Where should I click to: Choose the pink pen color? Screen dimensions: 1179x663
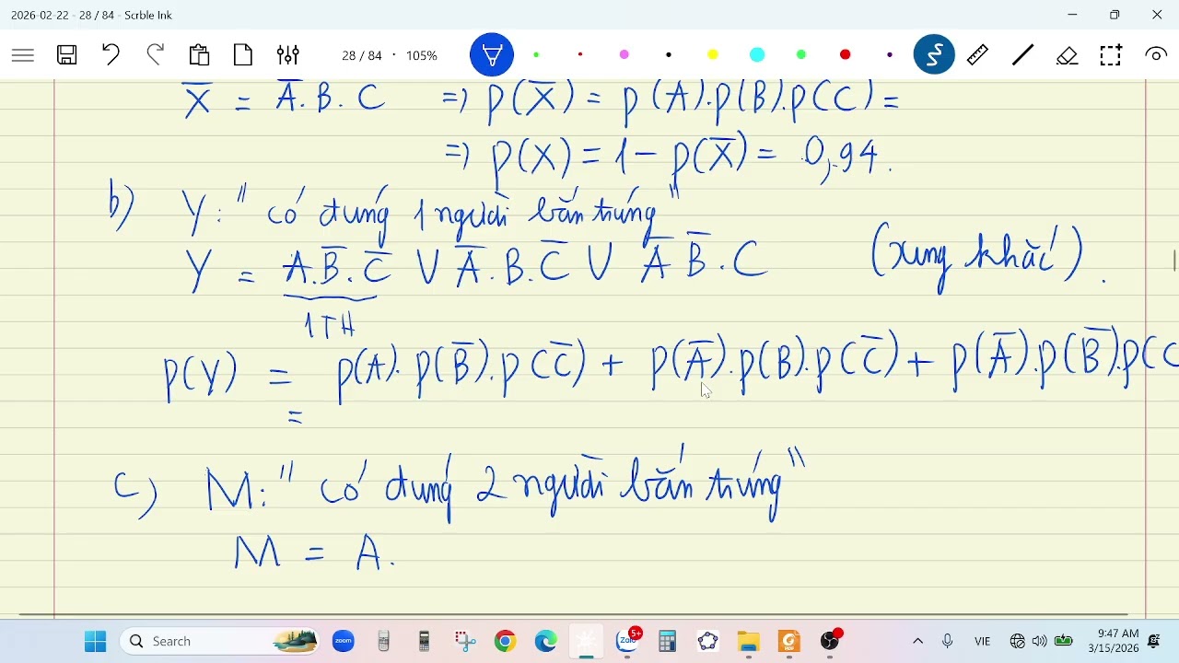coord(625,55)
